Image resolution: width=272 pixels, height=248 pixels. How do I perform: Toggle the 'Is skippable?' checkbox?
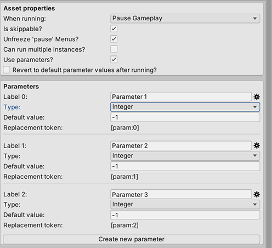114,29
